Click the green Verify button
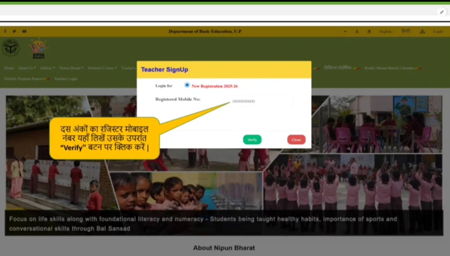 point(252,140)
